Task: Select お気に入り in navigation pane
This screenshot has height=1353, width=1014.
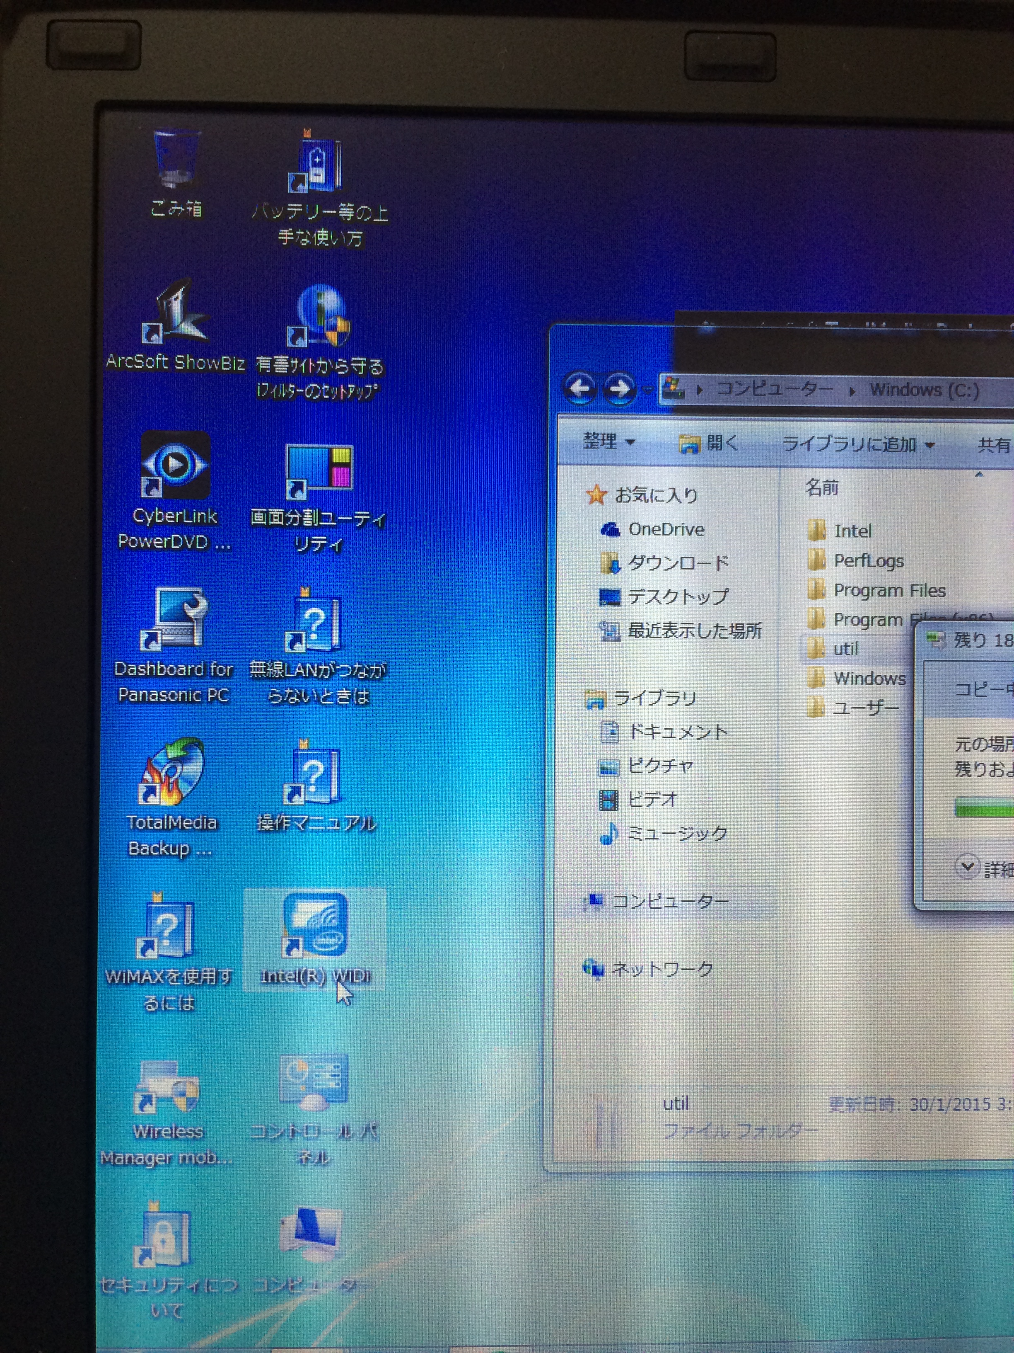Action: pyautogui.click(x=642, y=494)
